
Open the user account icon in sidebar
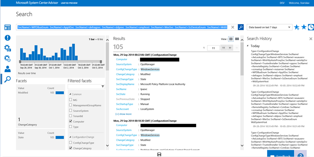point(7,69)
